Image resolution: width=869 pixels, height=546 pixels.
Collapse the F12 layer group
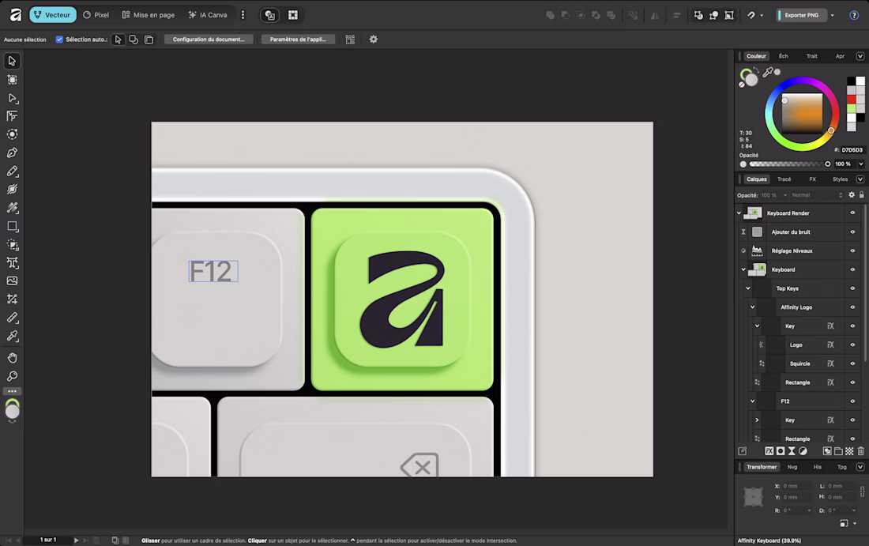(x=752, y=401)
